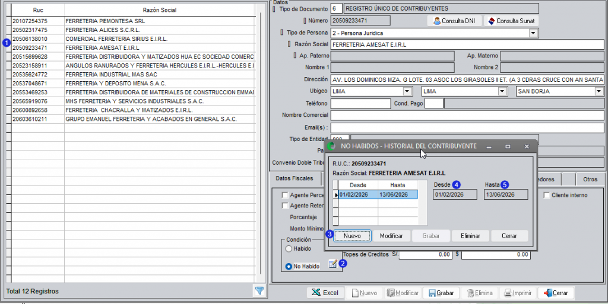
Task: Click RUC cell 20523158911
Action: (x=38, y=66)
